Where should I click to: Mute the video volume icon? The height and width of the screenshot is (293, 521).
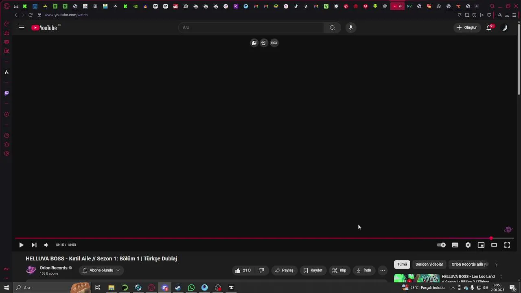click(x=46, y=245)
